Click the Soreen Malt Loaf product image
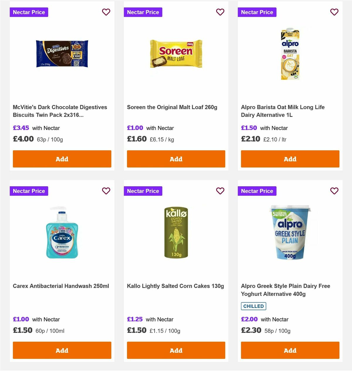The width and height of the screenshot is (352, 371). tap(176, 54)
